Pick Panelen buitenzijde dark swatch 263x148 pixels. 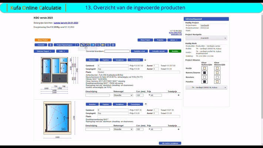pyautogui.click(x=204, y=82)
